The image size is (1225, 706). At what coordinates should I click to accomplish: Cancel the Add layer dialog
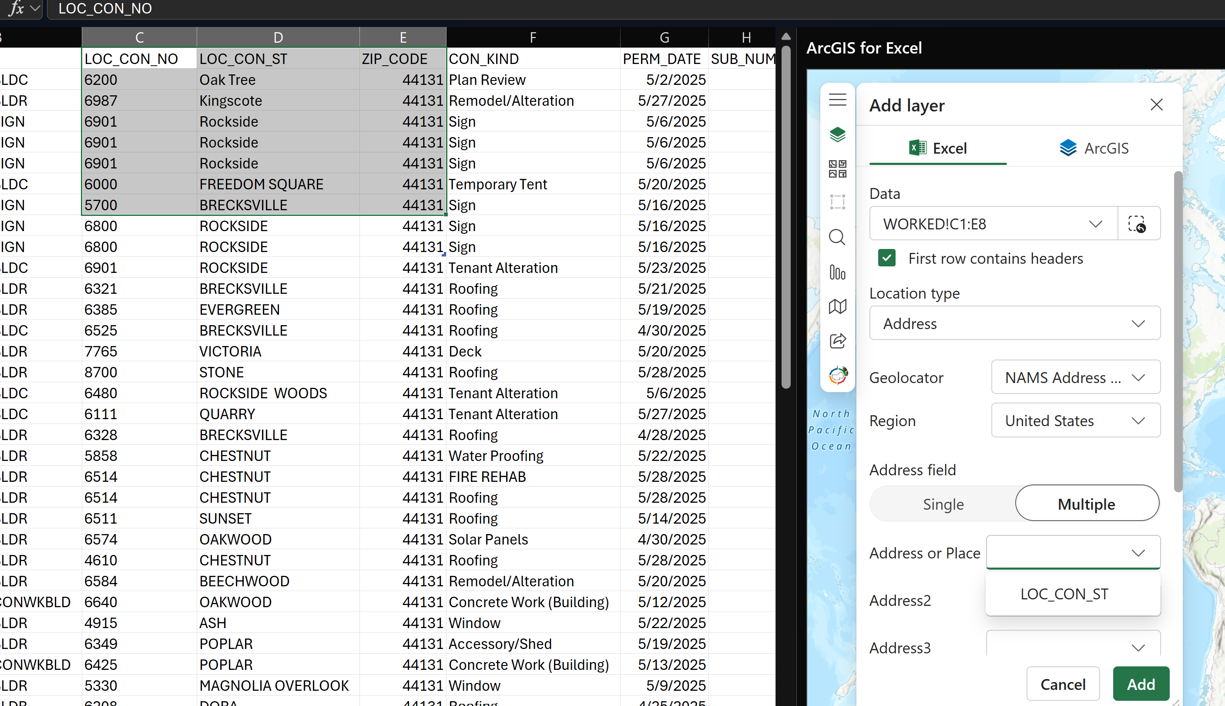pos(1063,684)
